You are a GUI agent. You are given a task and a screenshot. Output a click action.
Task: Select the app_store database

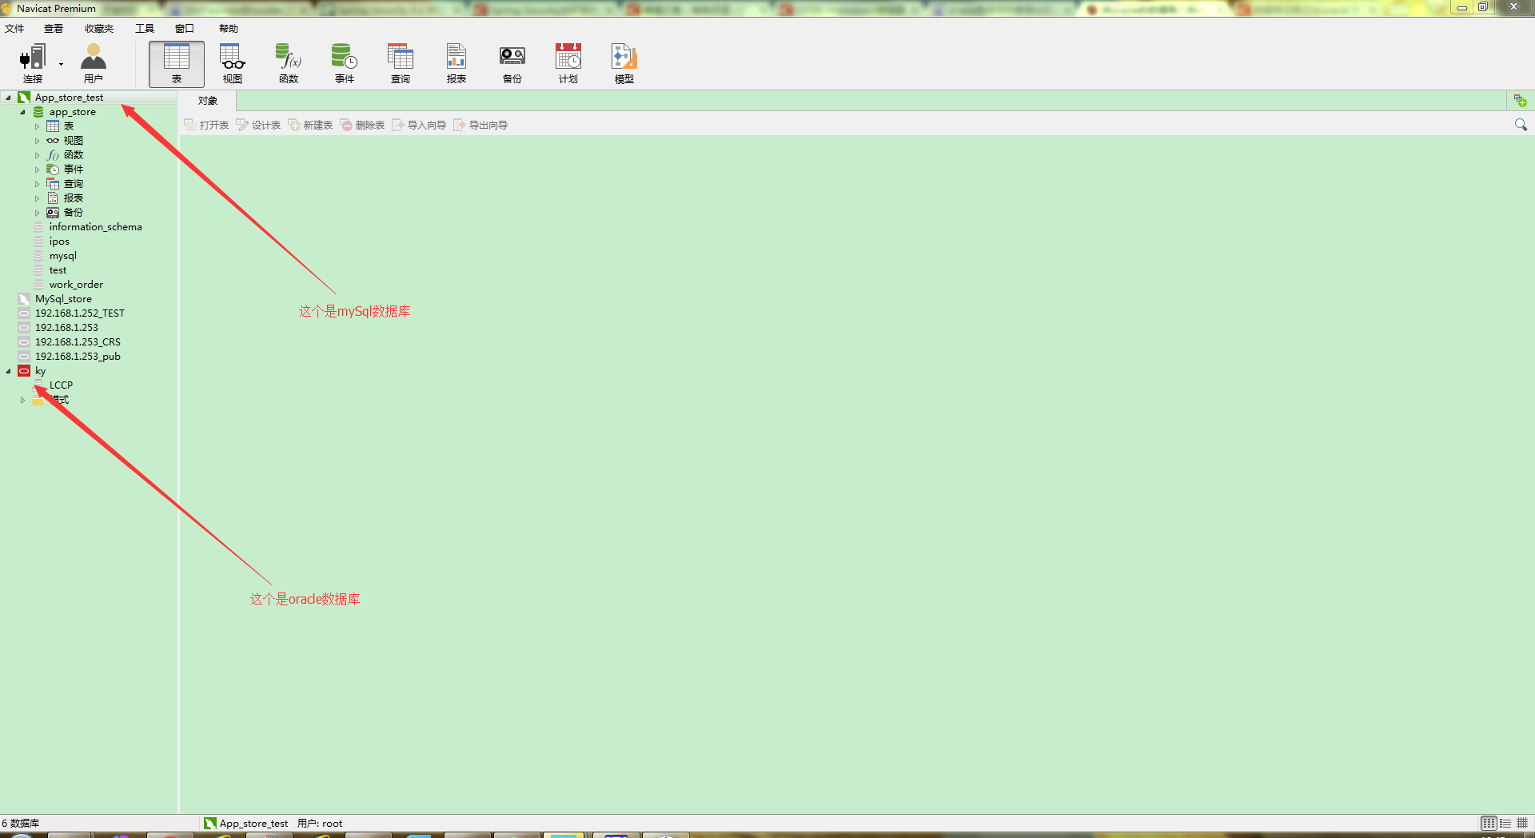point(72,112)
